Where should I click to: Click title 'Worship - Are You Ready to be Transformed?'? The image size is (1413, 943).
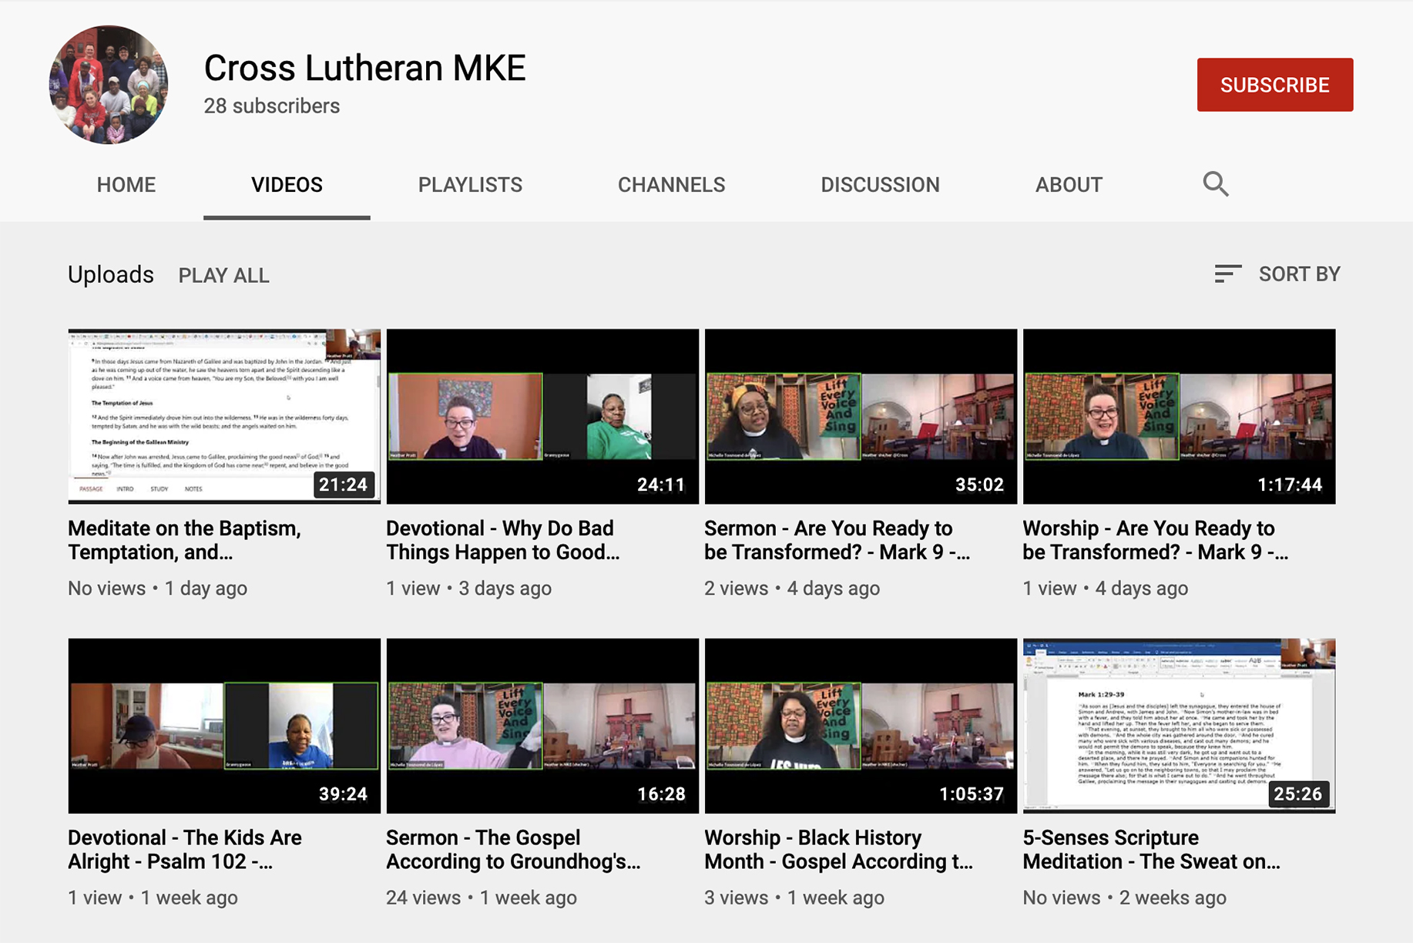[x=1155, y=540]
